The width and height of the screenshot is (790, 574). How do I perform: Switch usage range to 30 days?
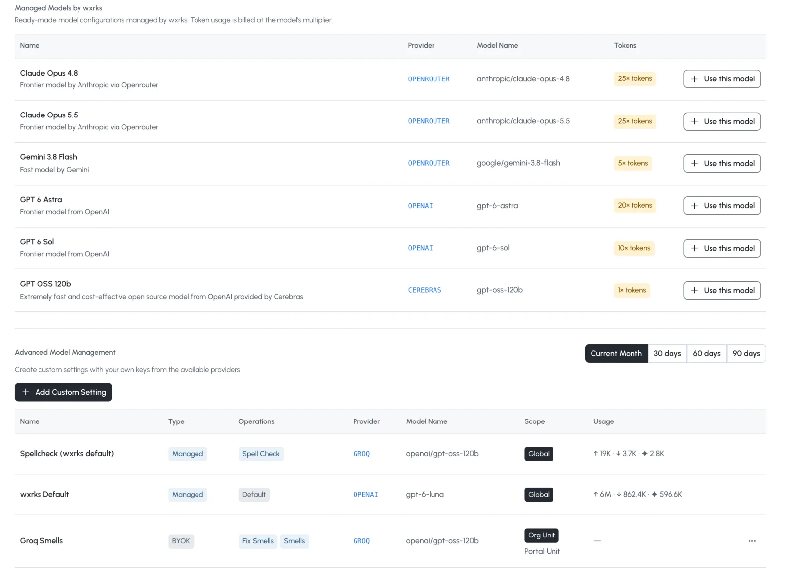pos(667,353)
